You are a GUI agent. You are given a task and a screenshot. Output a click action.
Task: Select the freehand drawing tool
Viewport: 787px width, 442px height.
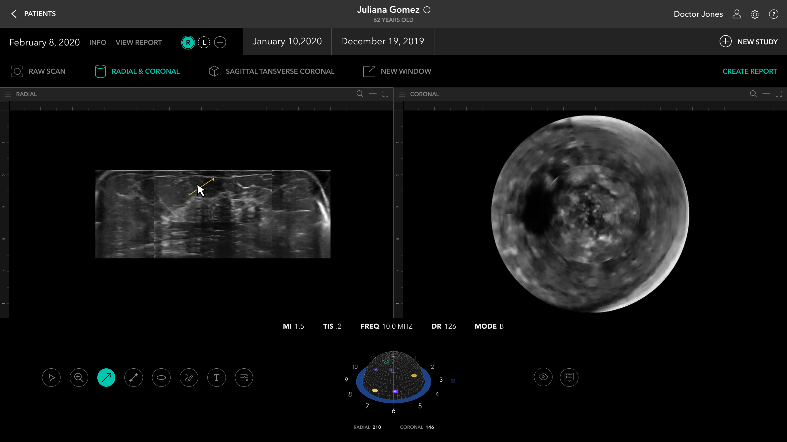pos(189,378)
